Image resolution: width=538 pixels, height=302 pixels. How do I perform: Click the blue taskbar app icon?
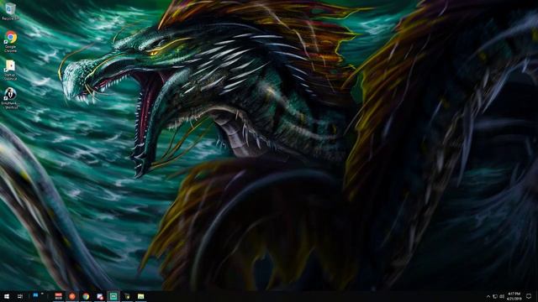coord(35,295)
